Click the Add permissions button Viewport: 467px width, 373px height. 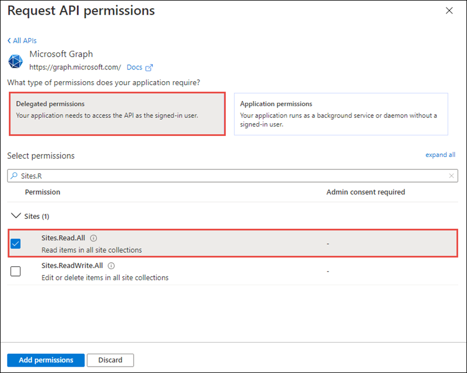tap(46, 360)
